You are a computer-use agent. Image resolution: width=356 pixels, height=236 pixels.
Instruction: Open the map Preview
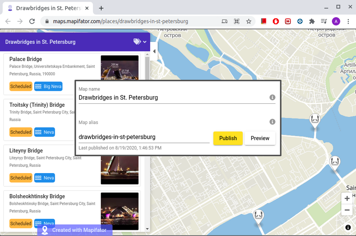pyautogui.click(x=260, y=138)
